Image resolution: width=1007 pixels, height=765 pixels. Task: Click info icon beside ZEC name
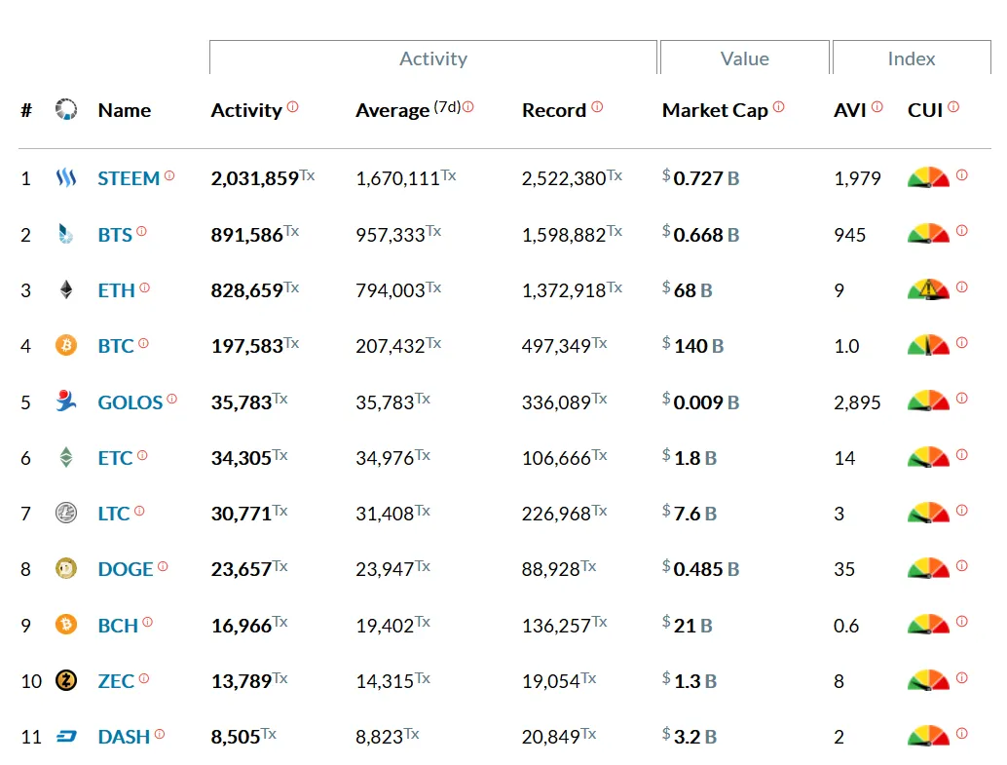pos(144,678)
